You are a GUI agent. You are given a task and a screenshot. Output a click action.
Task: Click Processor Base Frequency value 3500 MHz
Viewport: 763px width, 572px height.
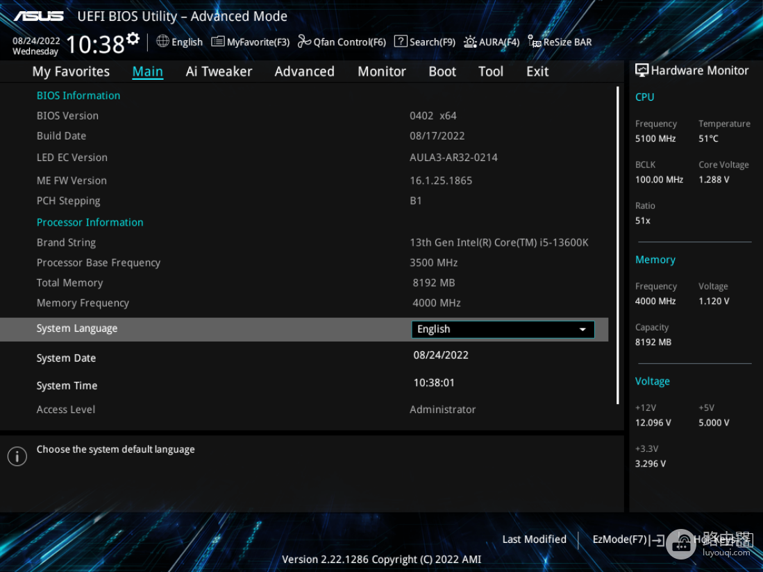point(433,262)
